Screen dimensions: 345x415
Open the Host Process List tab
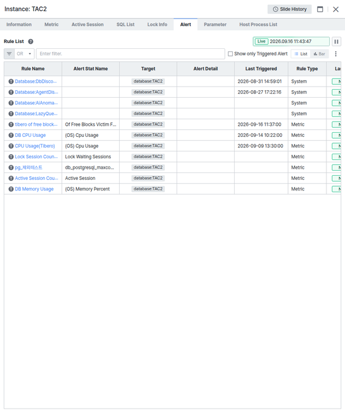point(258,24)
